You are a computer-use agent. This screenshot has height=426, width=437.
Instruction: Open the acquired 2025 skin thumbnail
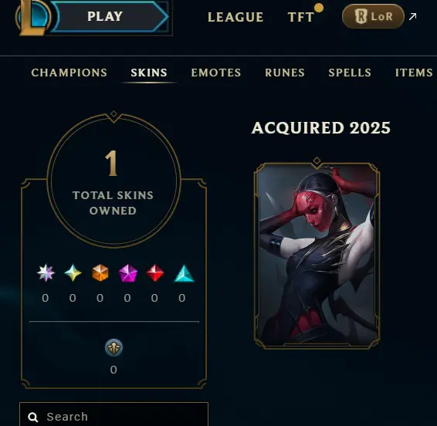(x=317, y=255)
